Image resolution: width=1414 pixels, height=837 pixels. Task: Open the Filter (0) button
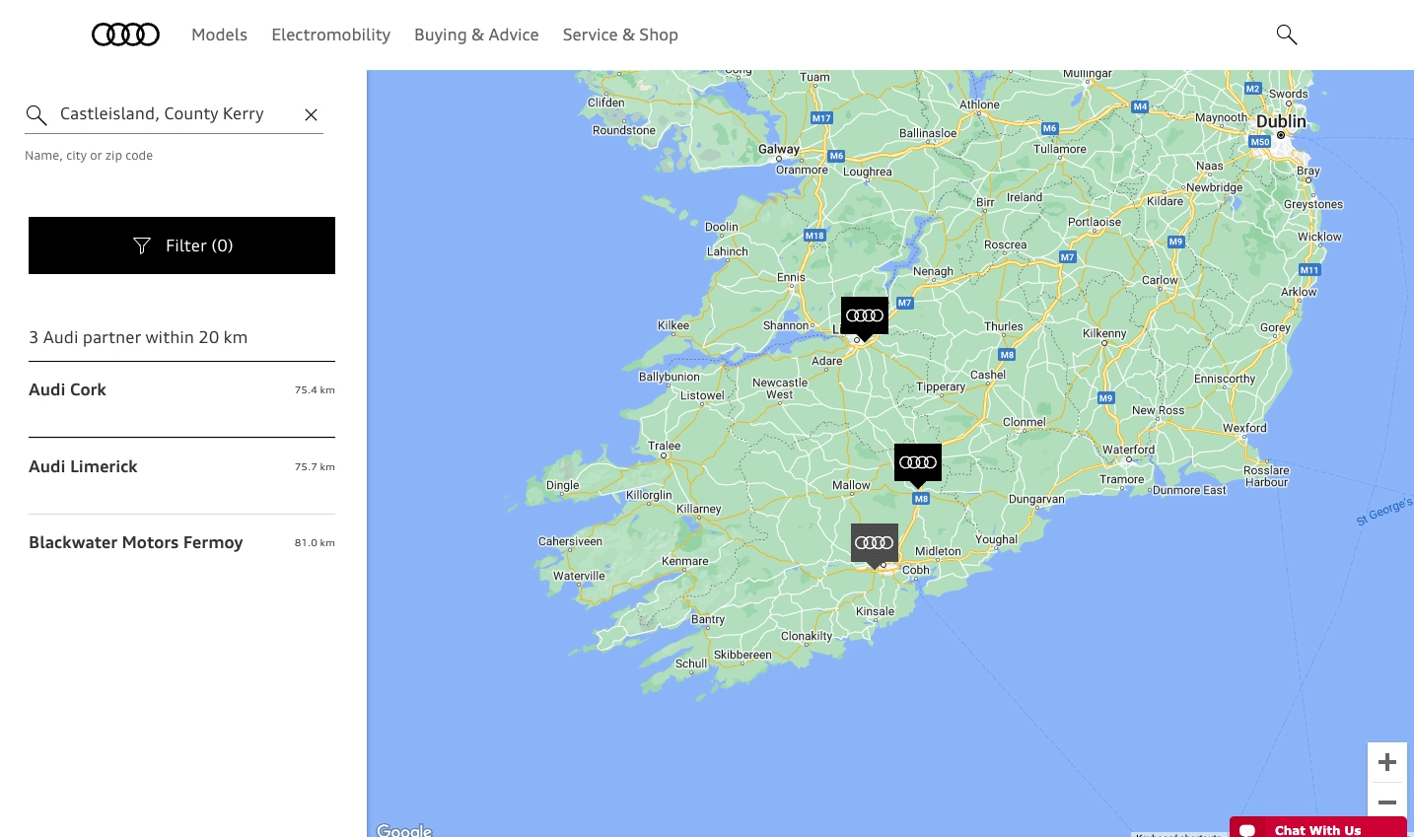181,245
